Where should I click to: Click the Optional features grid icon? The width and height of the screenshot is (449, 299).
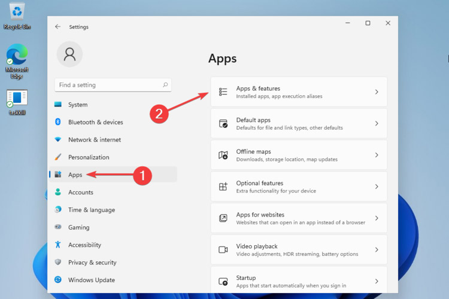(223, 187)
